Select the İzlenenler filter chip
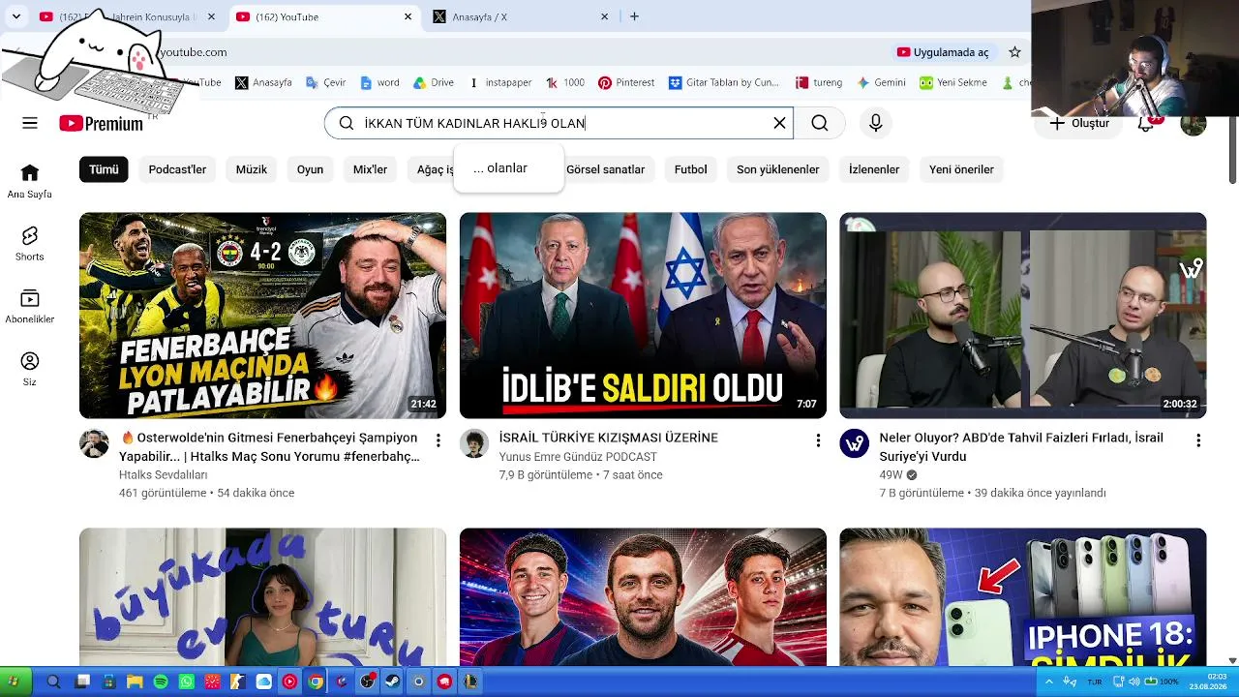 [874, 169]
